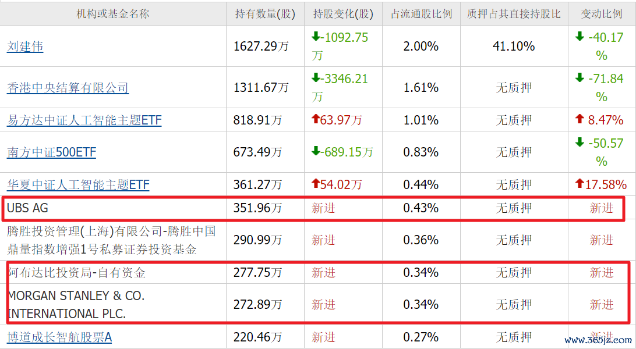The width and height of the screenshot is (636, 349).
Task: Select the 1.61% float share ratio
Action: tap(421, 87)
